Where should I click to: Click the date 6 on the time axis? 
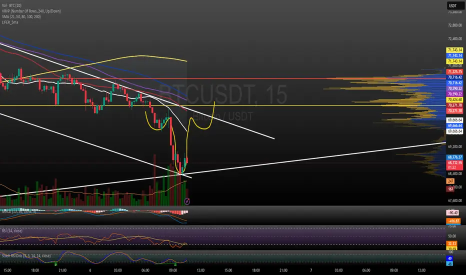90,270
